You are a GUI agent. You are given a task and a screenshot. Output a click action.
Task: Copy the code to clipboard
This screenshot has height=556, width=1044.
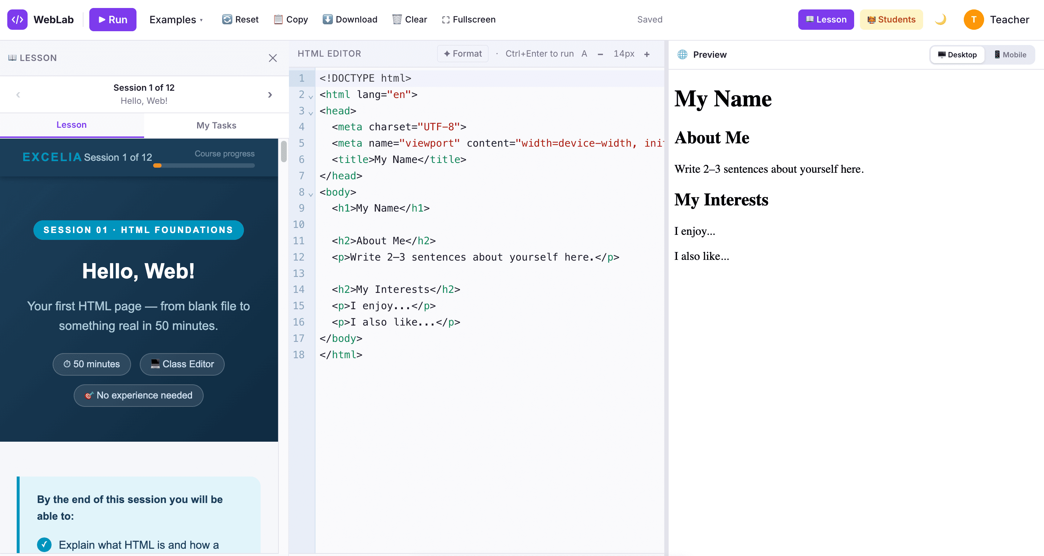tap(291, 20)
